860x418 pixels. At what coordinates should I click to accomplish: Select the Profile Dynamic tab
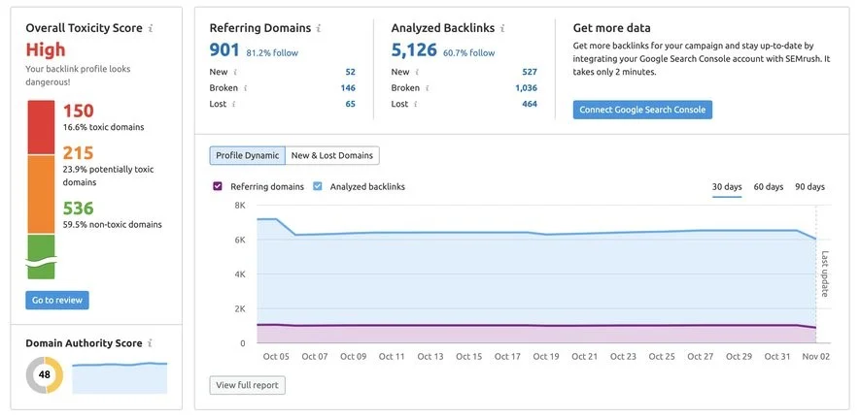[248, 155]
